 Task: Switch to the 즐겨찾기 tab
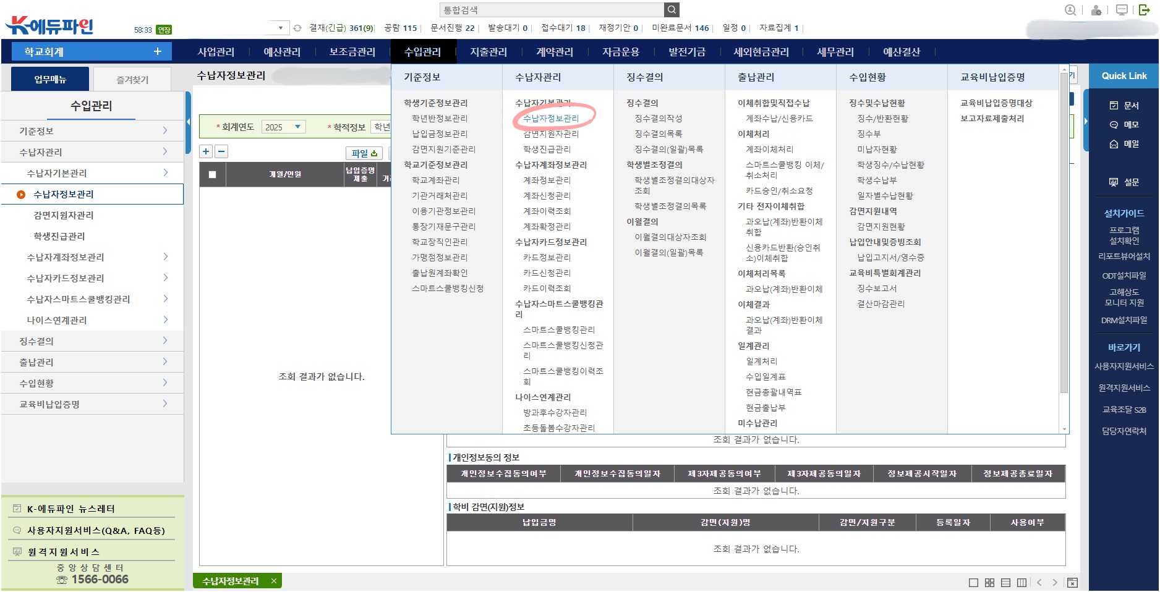pos(132,80)
